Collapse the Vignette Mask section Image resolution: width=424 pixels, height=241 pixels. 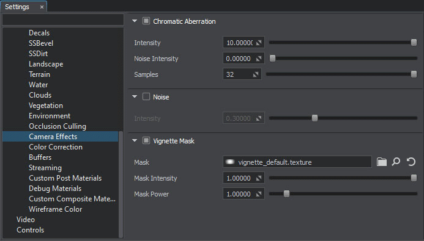click(x=135, y=140)
